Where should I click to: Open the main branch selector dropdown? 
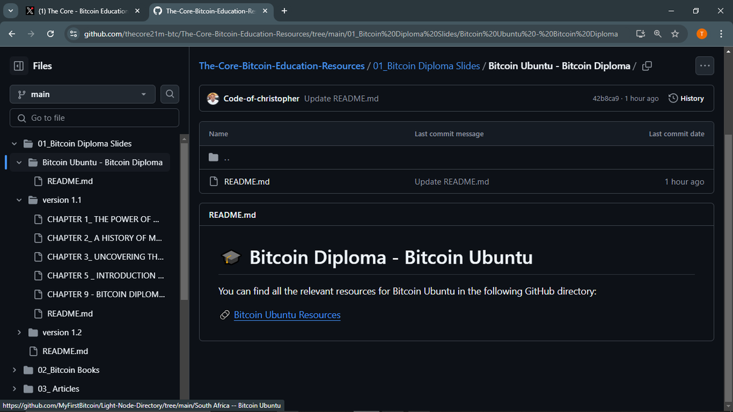pos(82,93)
